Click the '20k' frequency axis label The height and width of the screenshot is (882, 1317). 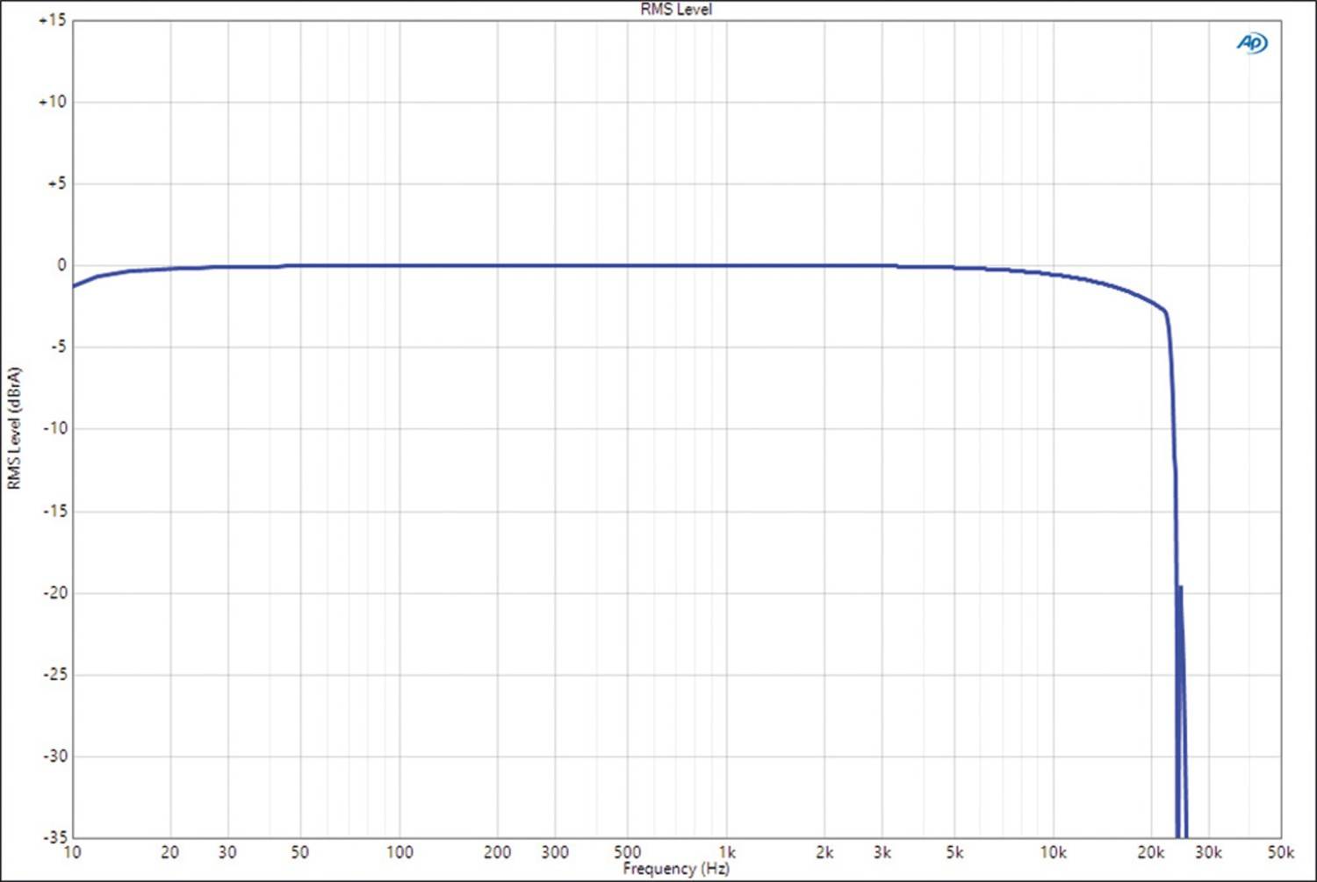[1151, 852]
